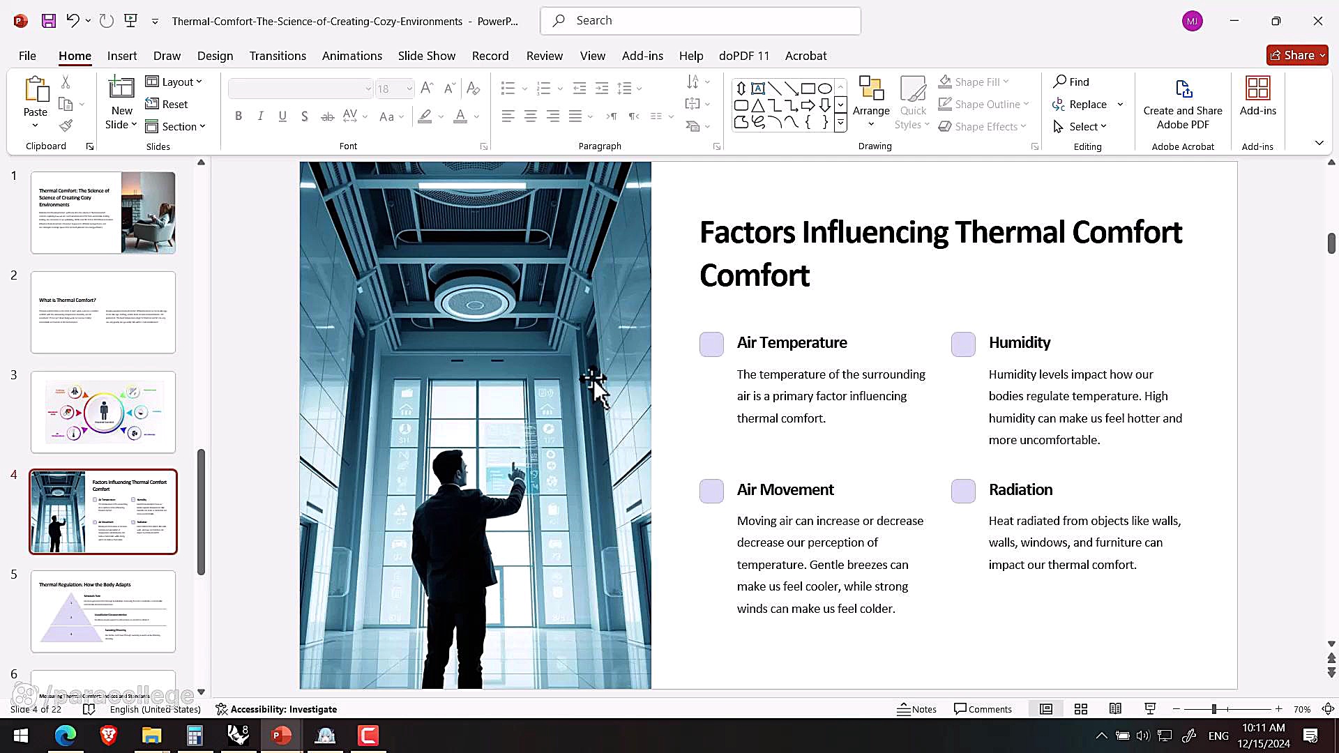
Task: Open the font size combo box
Action: (394, 89)
